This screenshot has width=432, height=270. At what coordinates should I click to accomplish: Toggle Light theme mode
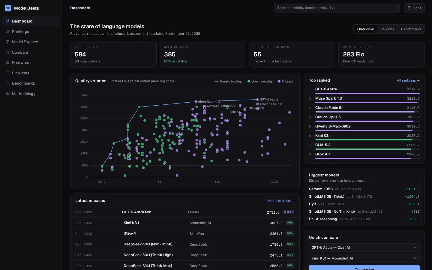point(414,8)
